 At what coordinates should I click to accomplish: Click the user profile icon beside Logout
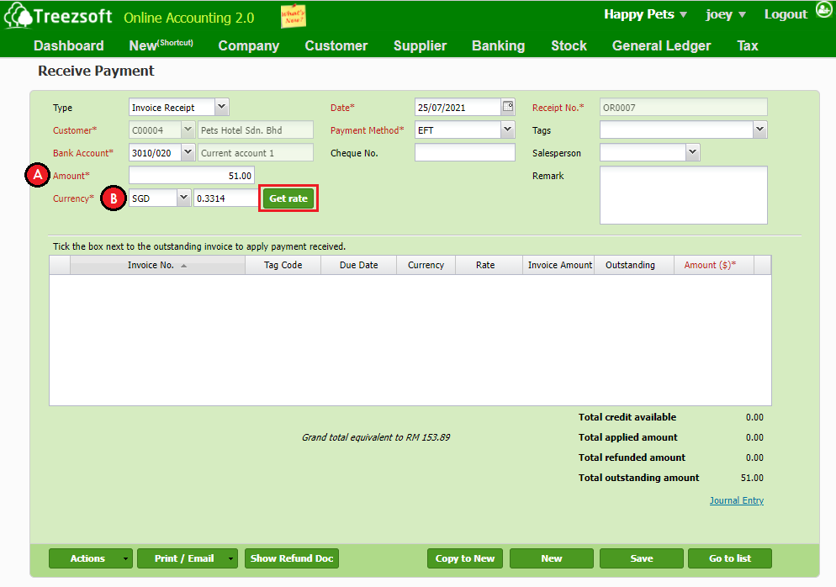(x=823, y=11)
